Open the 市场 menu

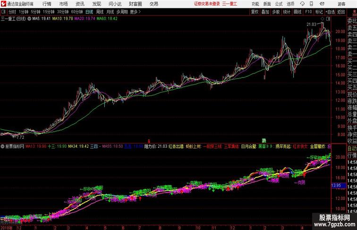click(x=64, y=4)
